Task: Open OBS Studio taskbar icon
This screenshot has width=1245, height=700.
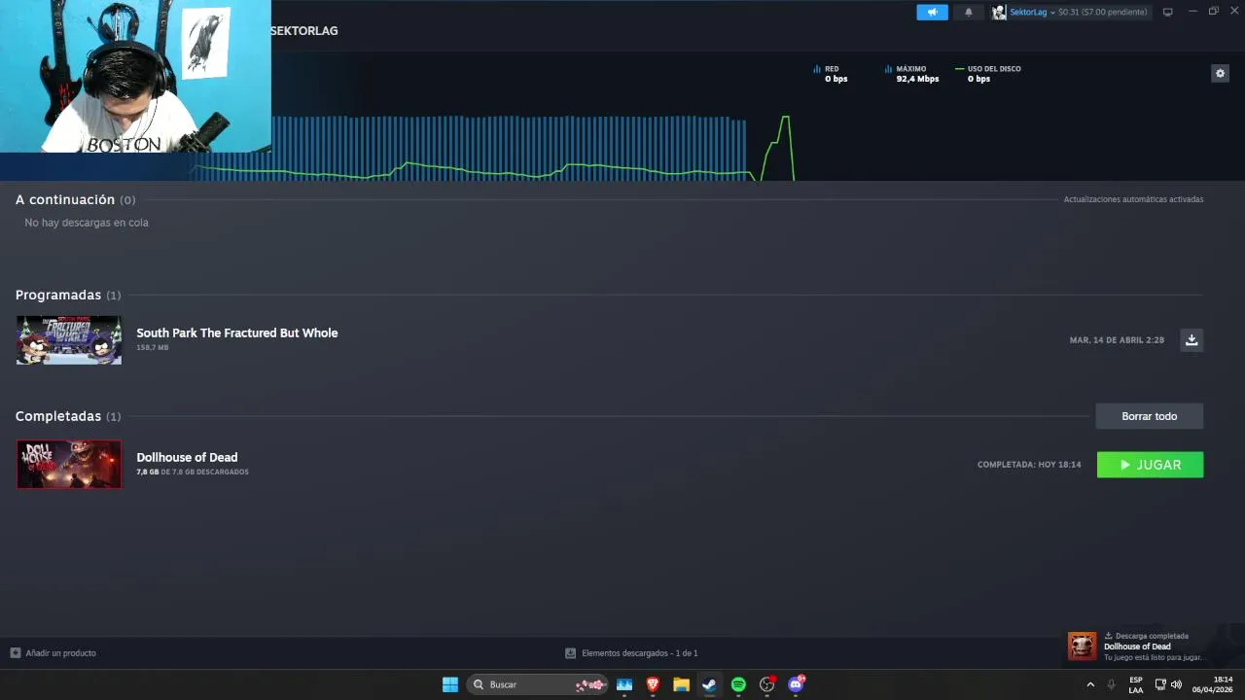Action: click(766, 684)
